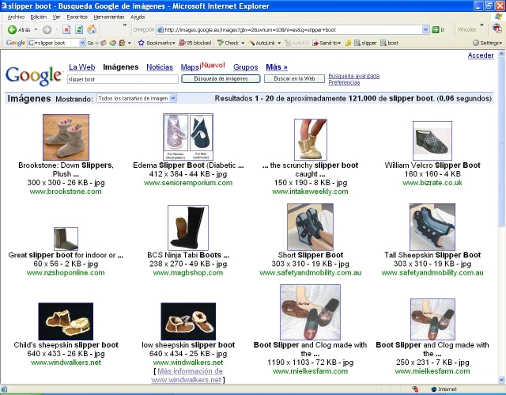Click the Google toolbar logo
Image resolution: width=506 pixels, height=395 pixels.
tap(16, 43)
